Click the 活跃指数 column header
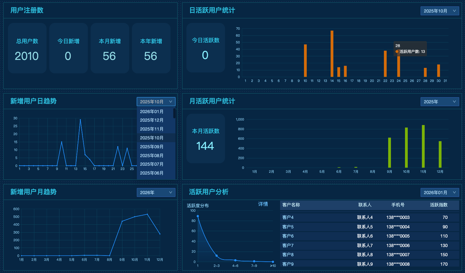The height and width of the screenshot is (273, 465). coord(438,205)
